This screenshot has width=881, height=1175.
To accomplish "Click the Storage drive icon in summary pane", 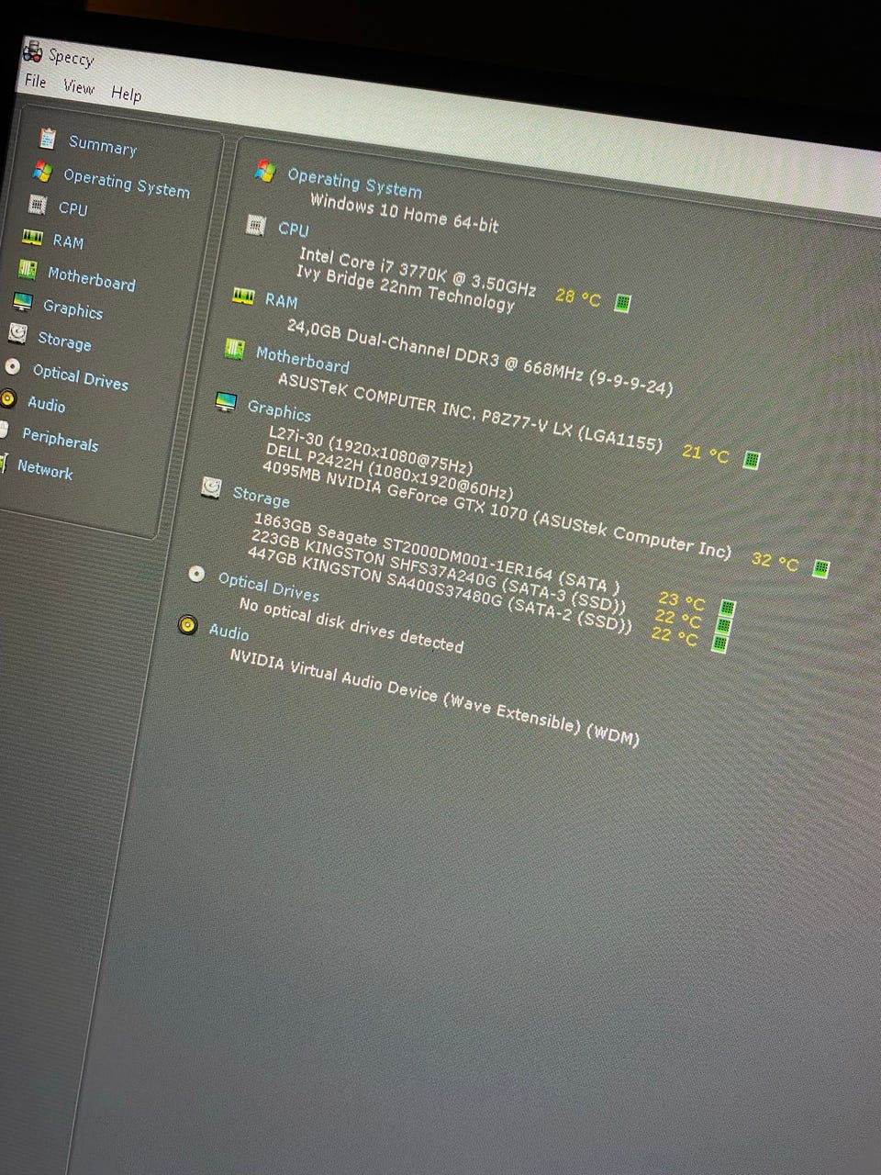I will pos(211,488).
